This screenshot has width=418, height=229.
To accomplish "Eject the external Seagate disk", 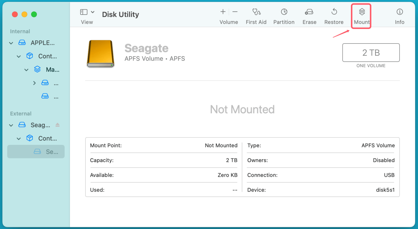I will tap(57, 125).
